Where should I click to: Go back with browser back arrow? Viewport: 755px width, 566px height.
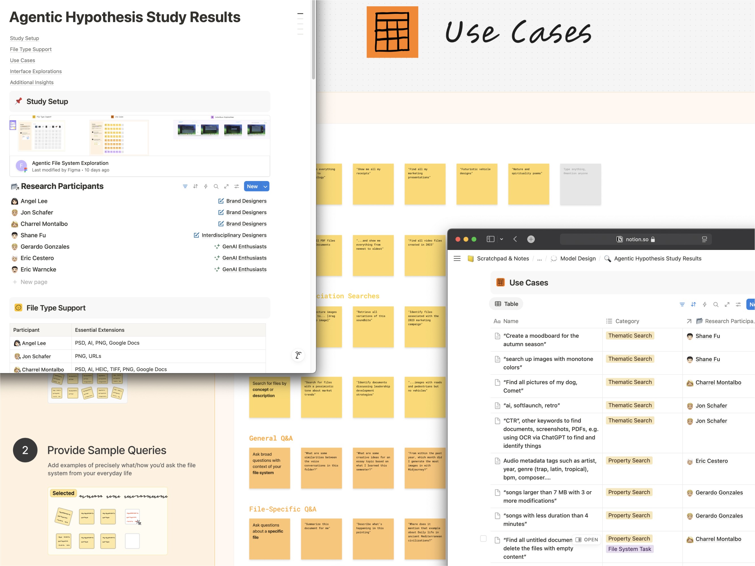515,239
